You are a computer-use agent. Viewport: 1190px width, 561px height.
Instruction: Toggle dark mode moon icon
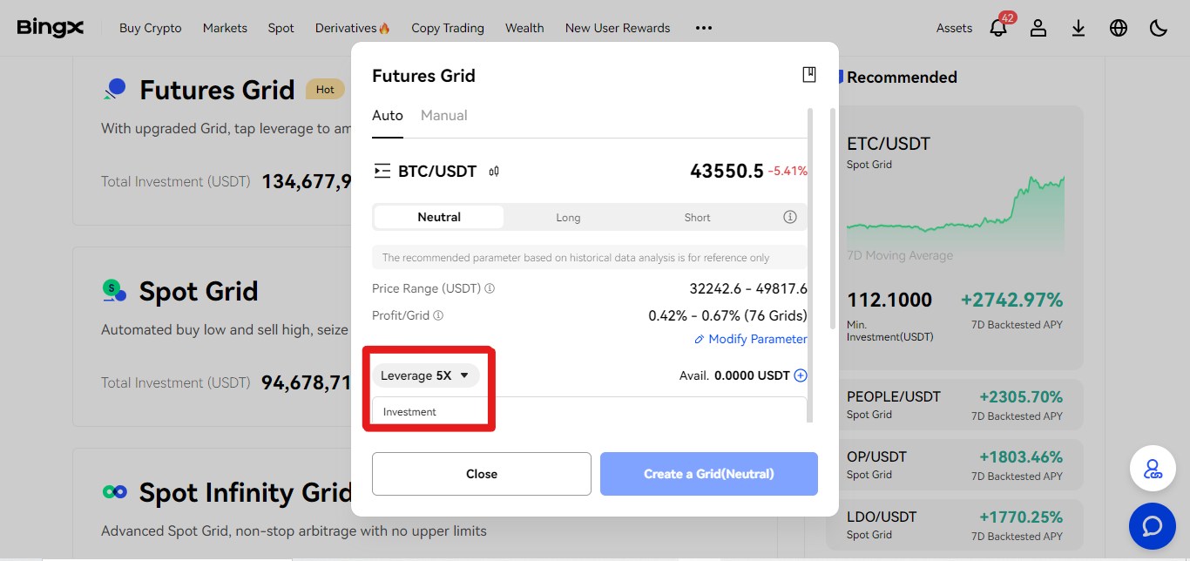click(x=1159, y=28)
